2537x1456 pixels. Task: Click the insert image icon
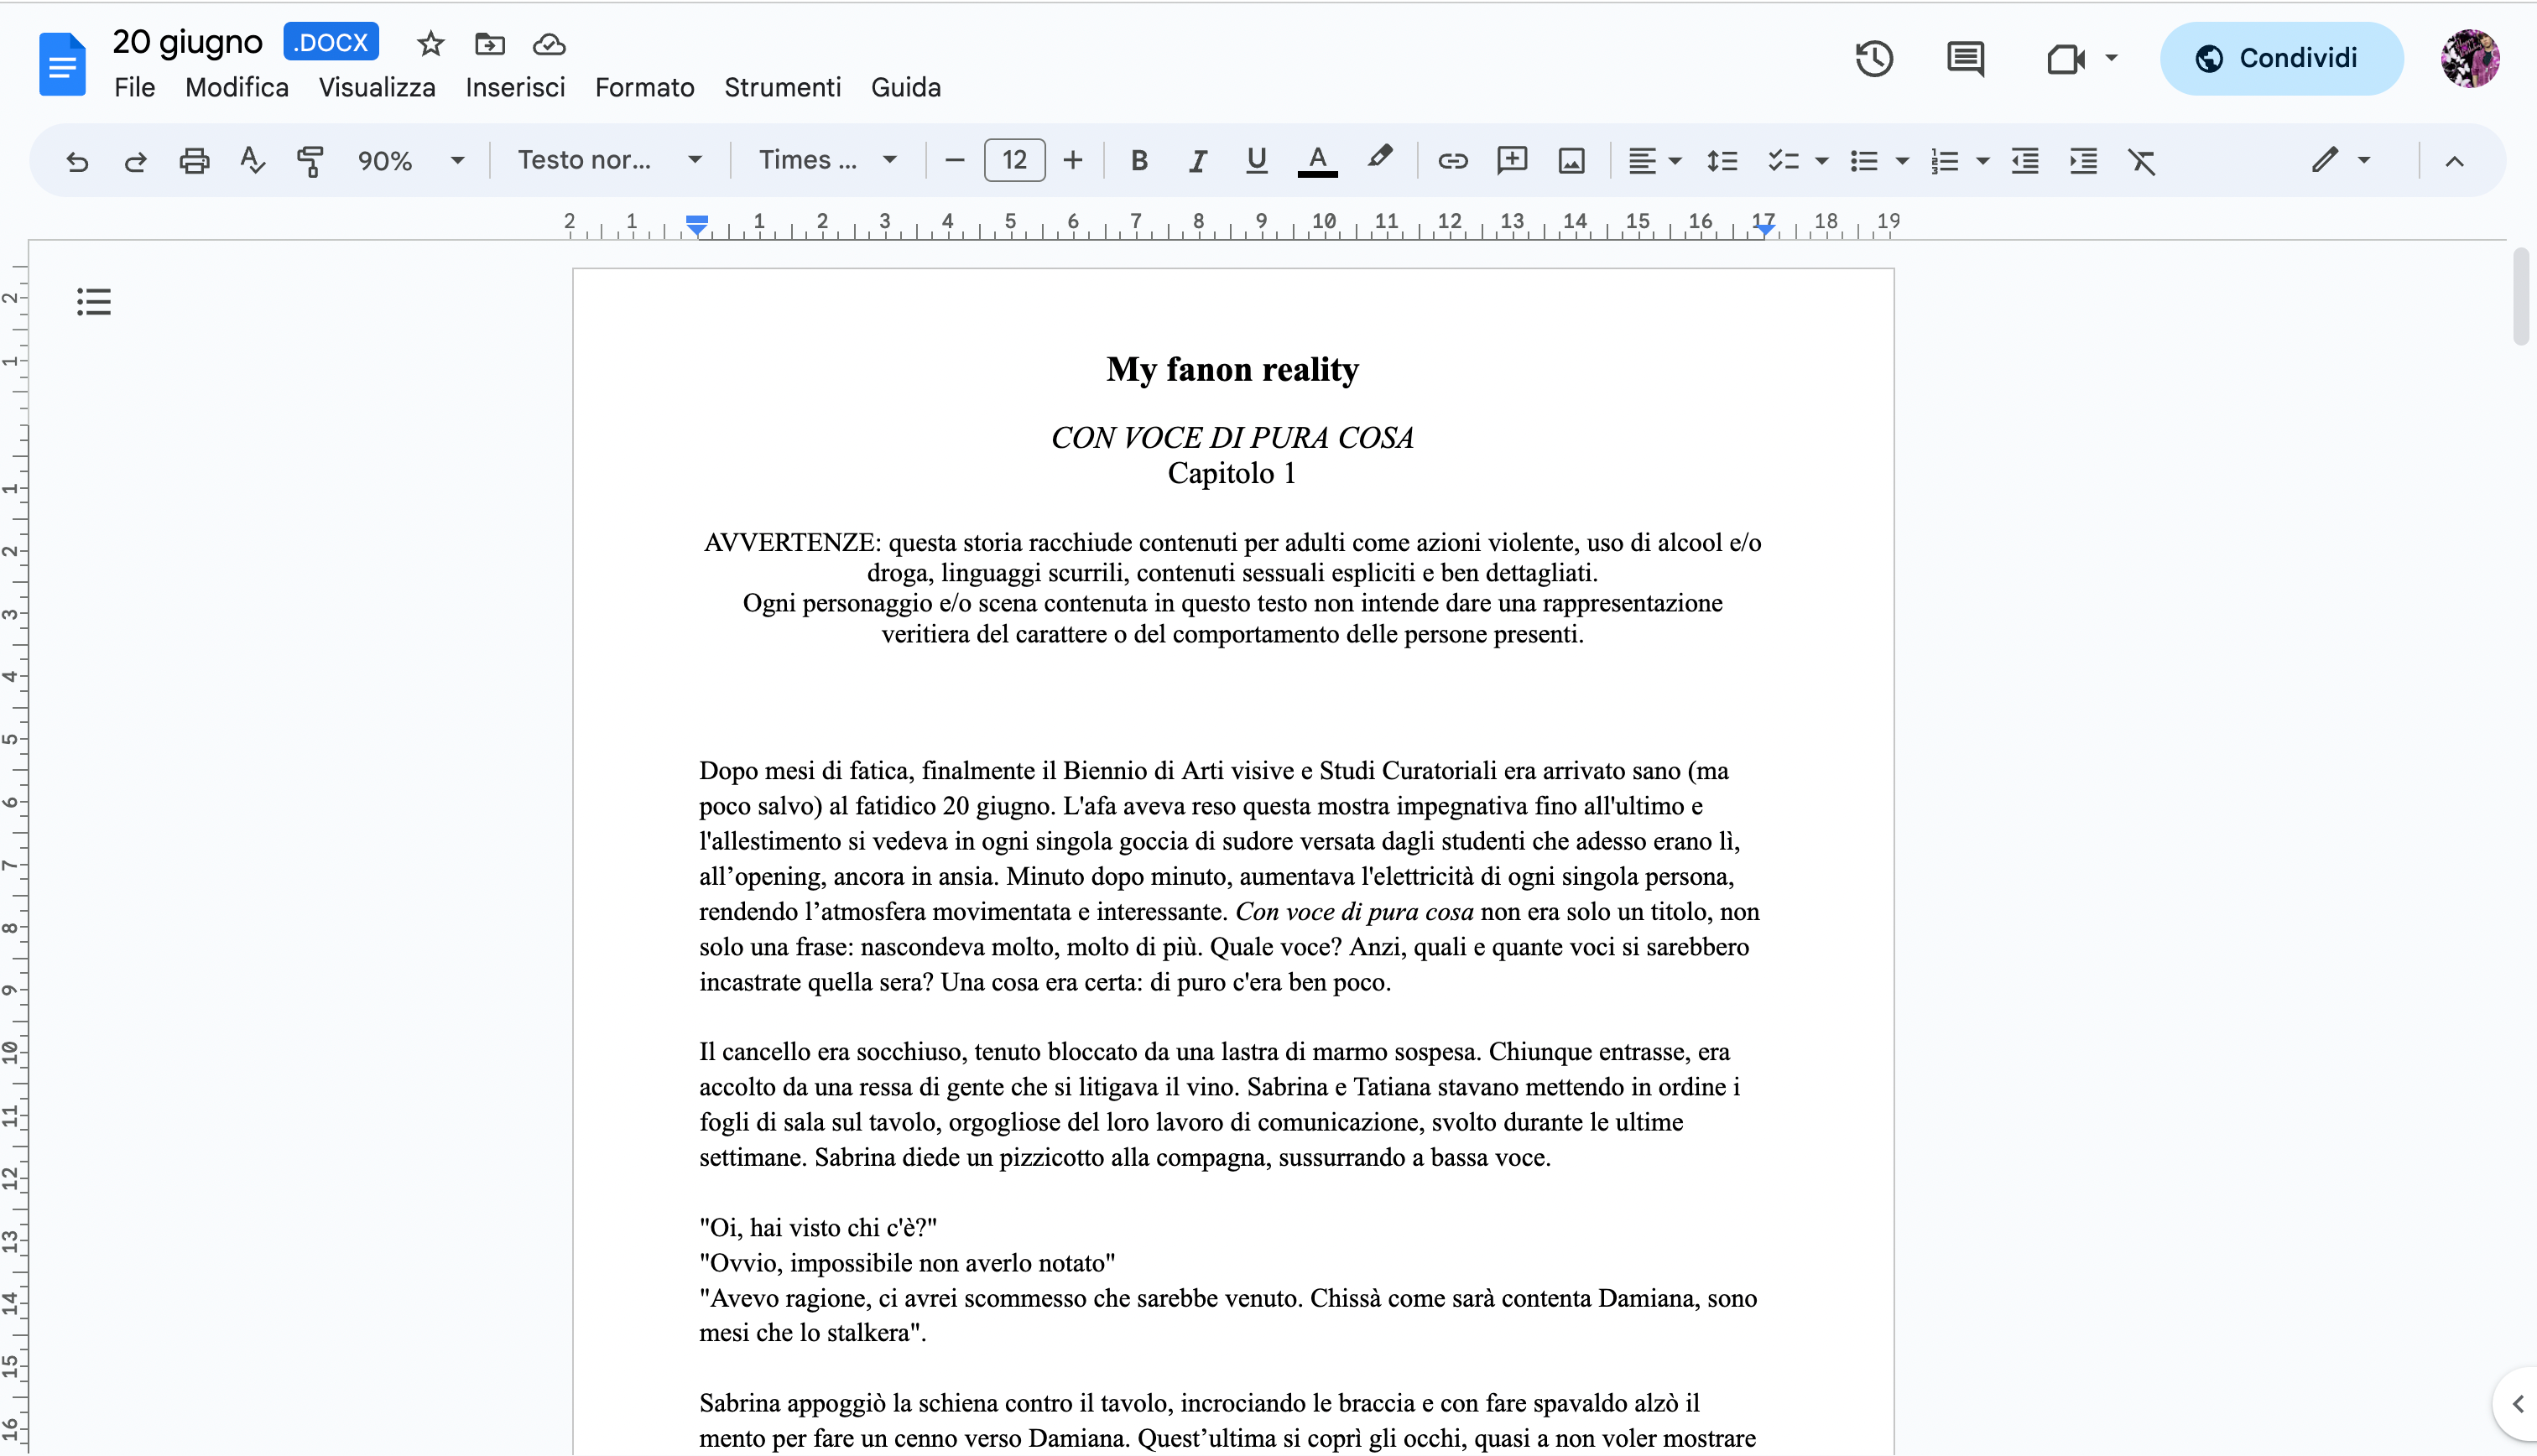[x=1571, y=160]
